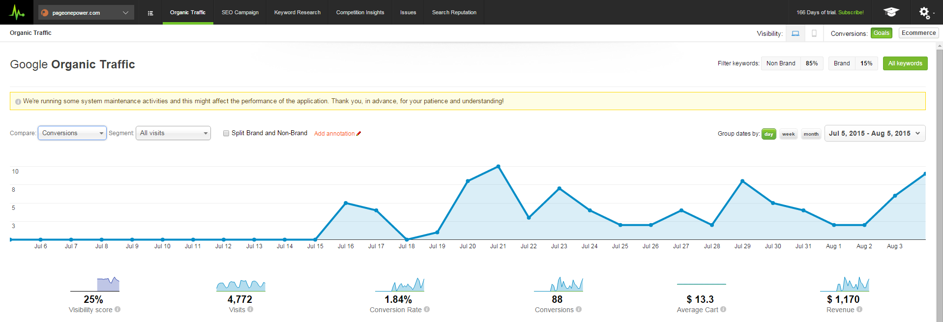Image resolution: width=943 pixels, height=322 pixels.
Task: Open the graduation cap tutorials icon
Action: tap(891, 12)
